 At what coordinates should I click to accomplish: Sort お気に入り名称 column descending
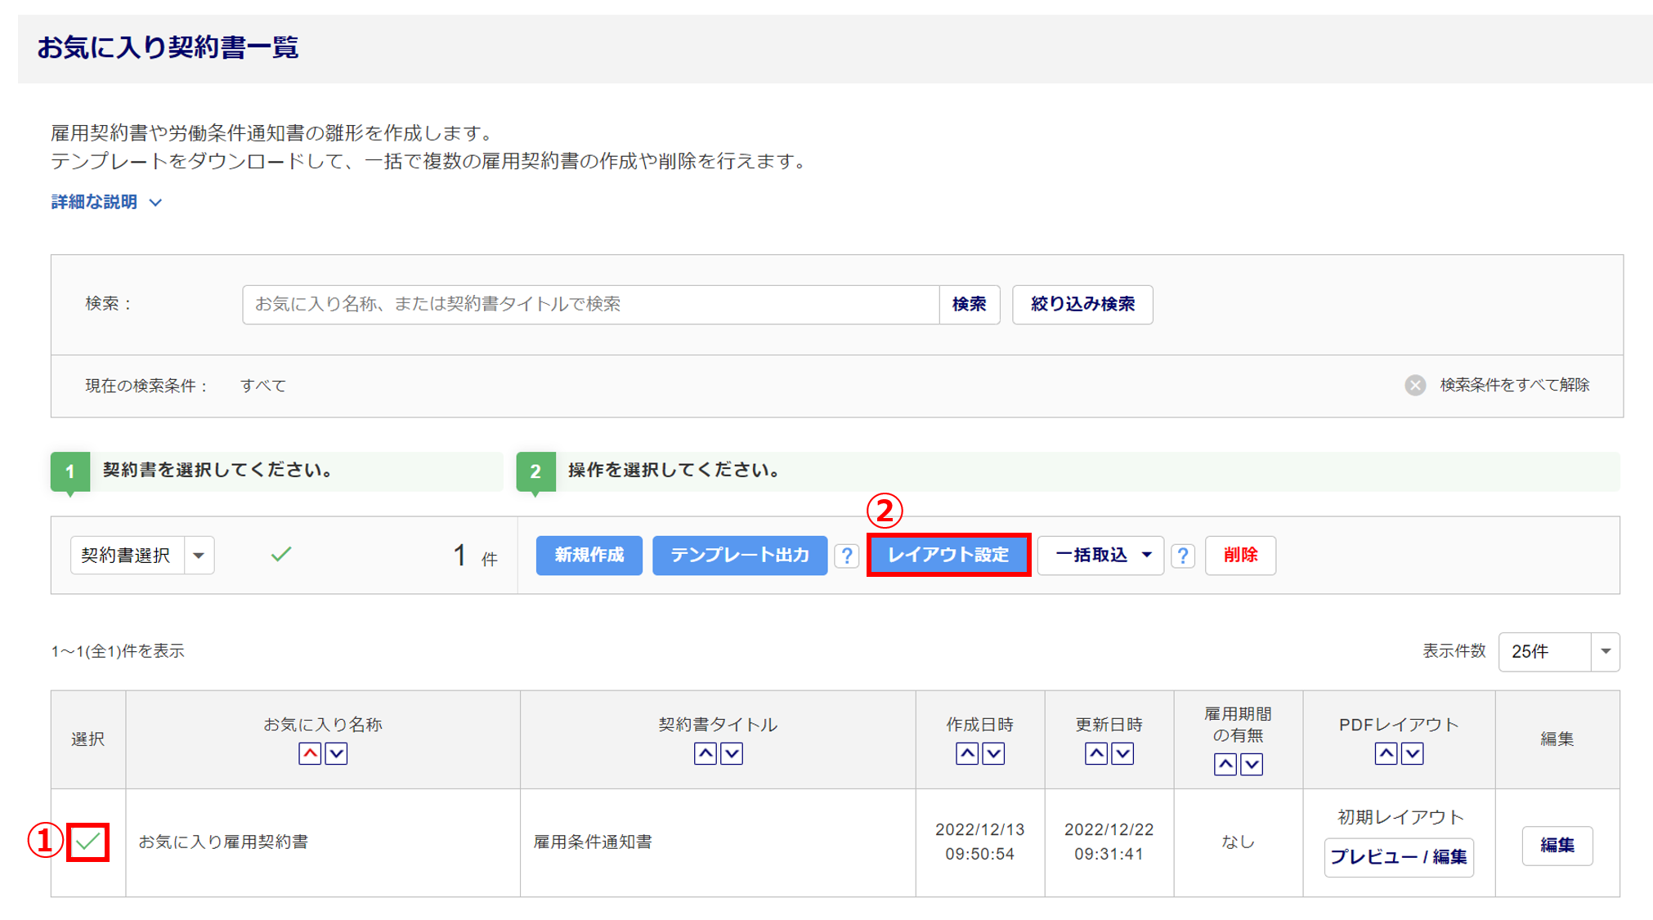(336, 753)
